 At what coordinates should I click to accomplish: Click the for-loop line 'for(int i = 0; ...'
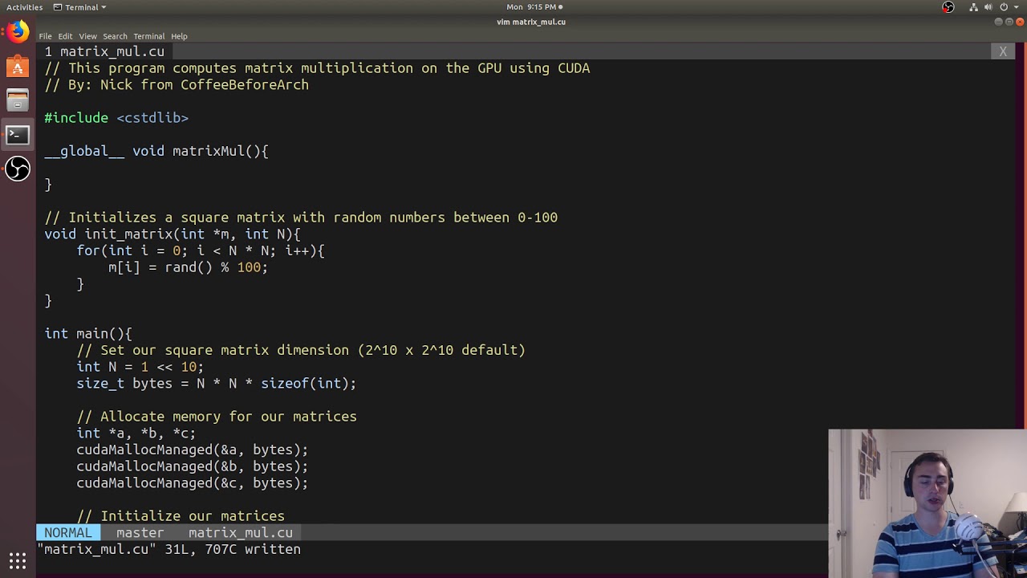[201, 250]
